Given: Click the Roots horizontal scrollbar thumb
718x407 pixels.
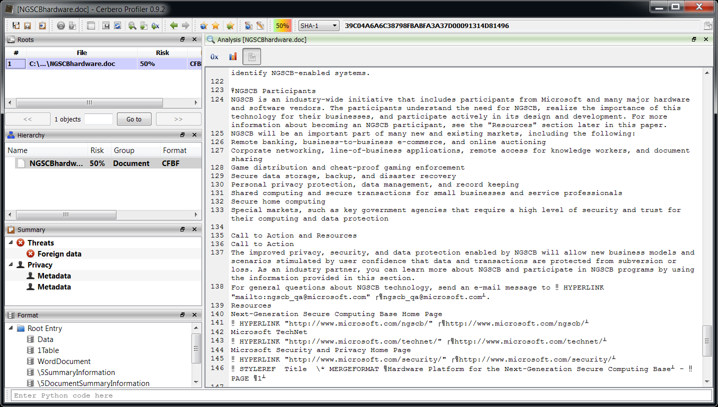Looking at the screenshot, I should pyautogui.click(x=89, y=102).
